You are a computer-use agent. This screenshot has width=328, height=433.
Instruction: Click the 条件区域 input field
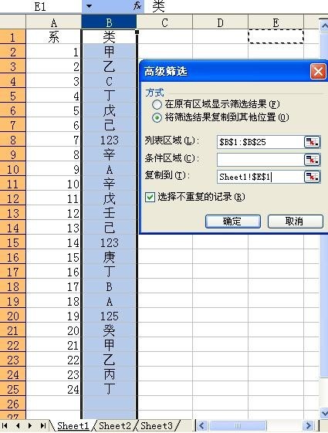tap(261, 160)
